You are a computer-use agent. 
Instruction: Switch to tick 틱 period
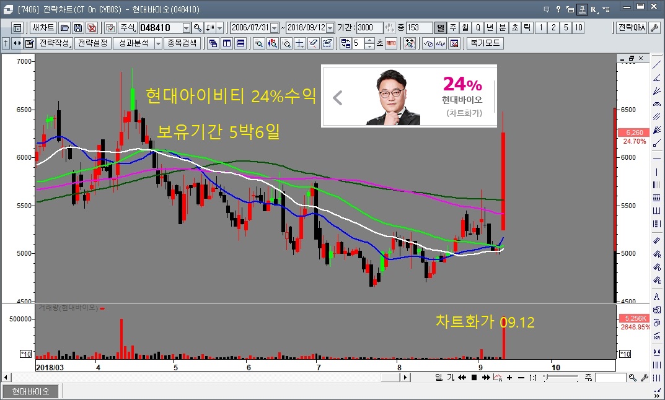coord(527,28)
